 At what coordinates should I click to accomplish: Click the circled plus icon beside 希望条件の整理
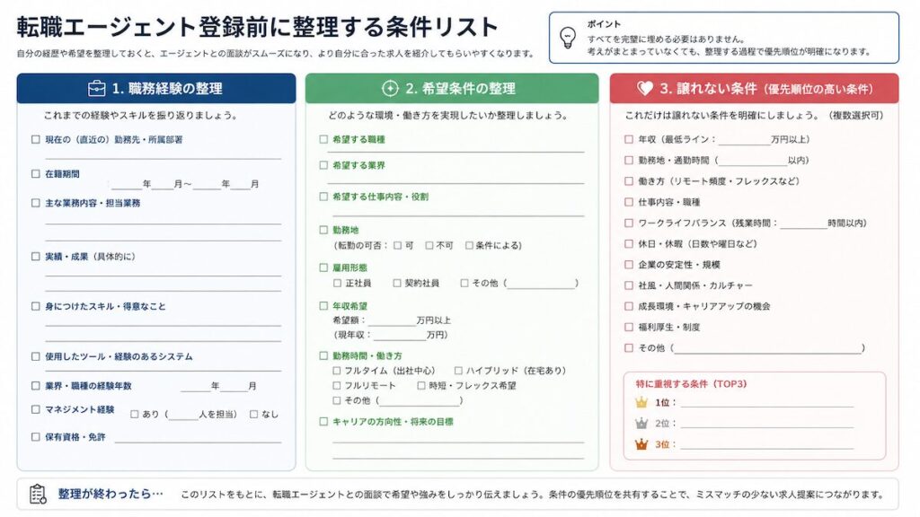pyautogui.click(x=390, y=89)
